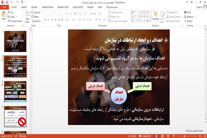Viewport: 207px width, 138px height.
Task: Insert a New Slide
Action: (x=28, y=17)
